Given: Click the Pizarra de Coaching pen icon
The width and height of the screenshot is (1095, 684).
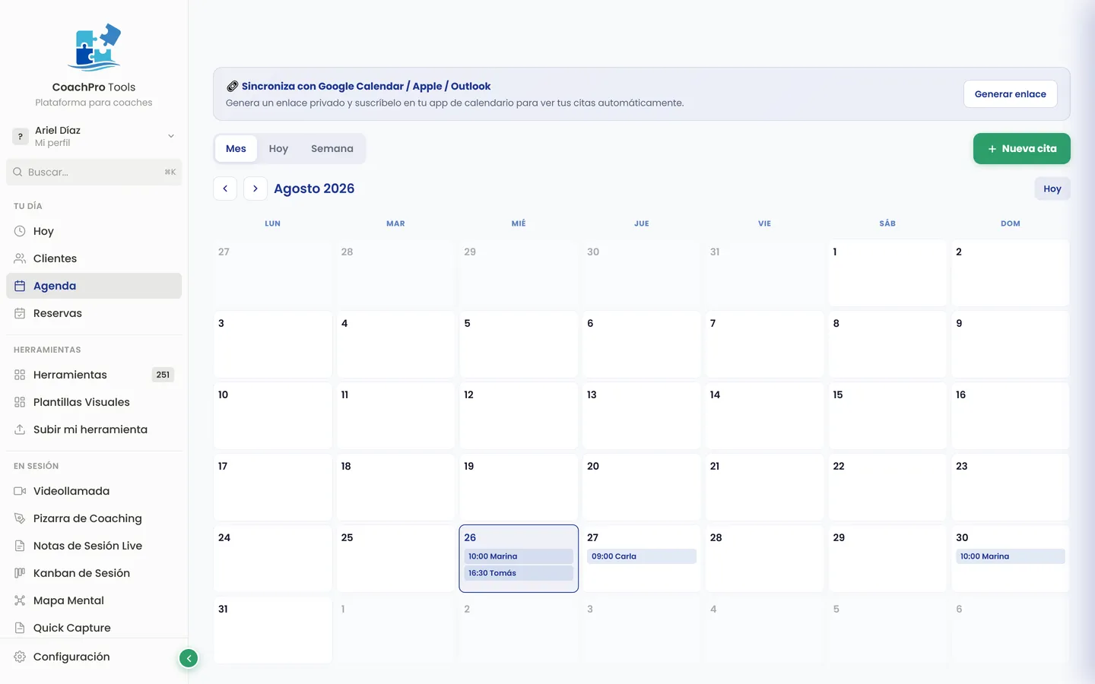Looking at the screenshot, I should coord(20,518).
